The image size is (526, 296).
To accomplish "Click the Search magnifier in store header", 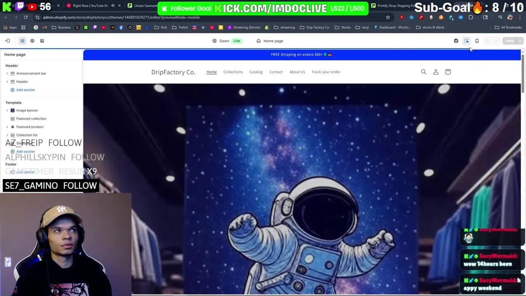I will [x=424, y=72].
